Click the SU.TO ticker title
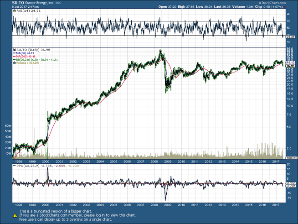 click(18, 3)
